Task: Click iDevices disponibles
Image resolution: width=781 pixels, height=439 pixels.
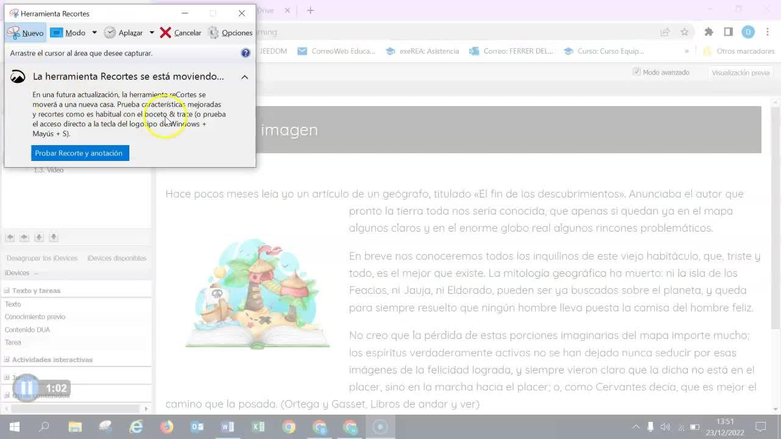Action: point(117,258)
